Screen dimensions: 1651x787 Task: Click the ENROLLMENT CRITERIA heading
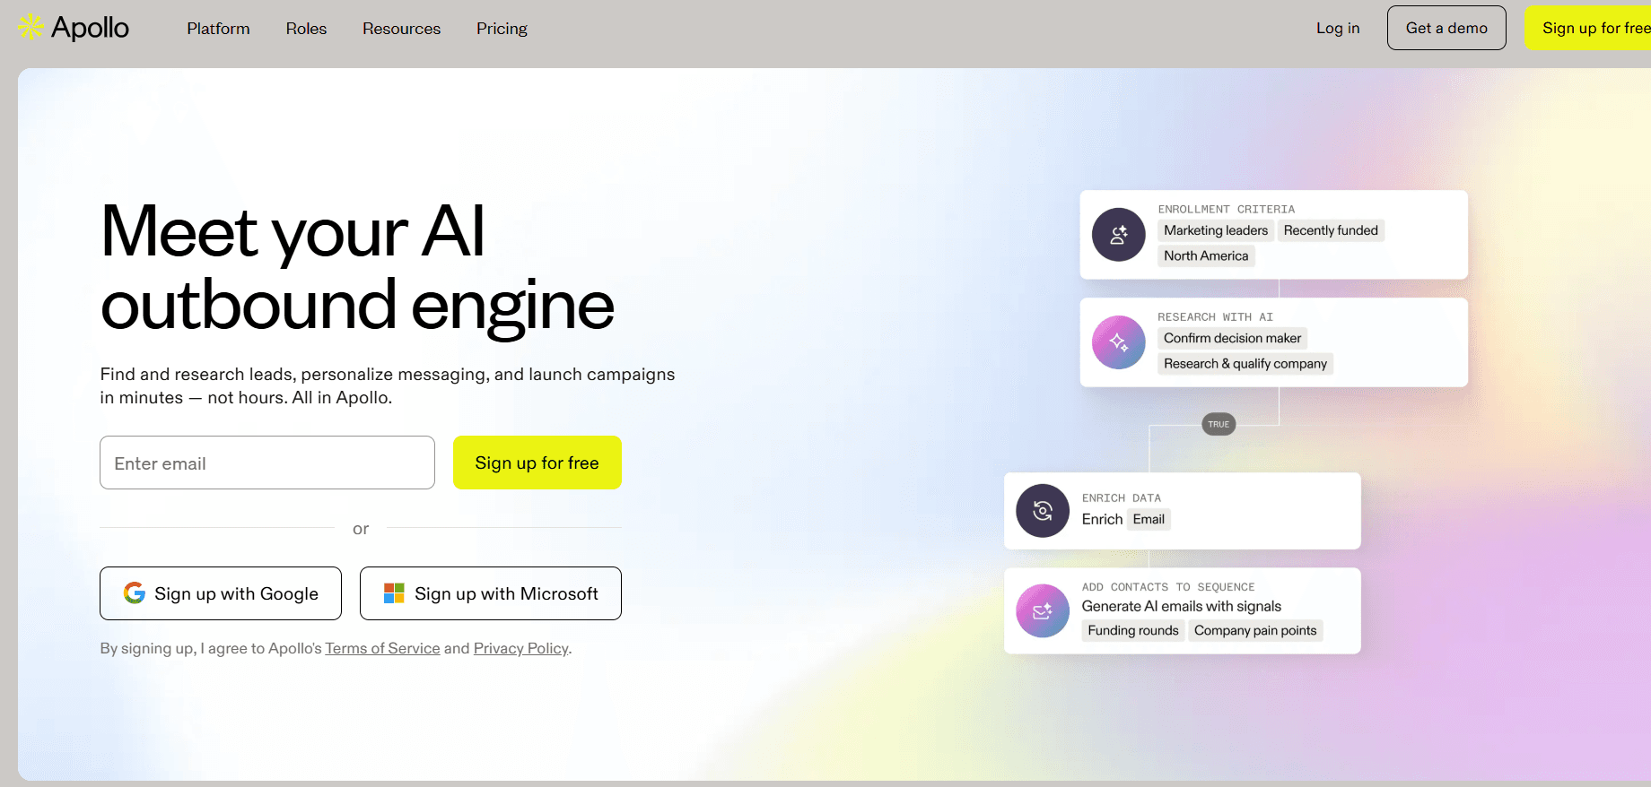pyautogui.click(x=1226, y=209)
